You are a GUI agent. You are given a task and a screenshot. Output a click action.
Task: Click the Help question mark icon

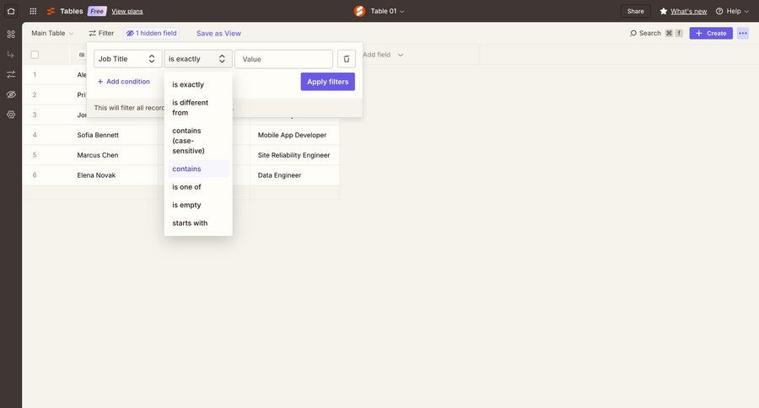[719, 11]
